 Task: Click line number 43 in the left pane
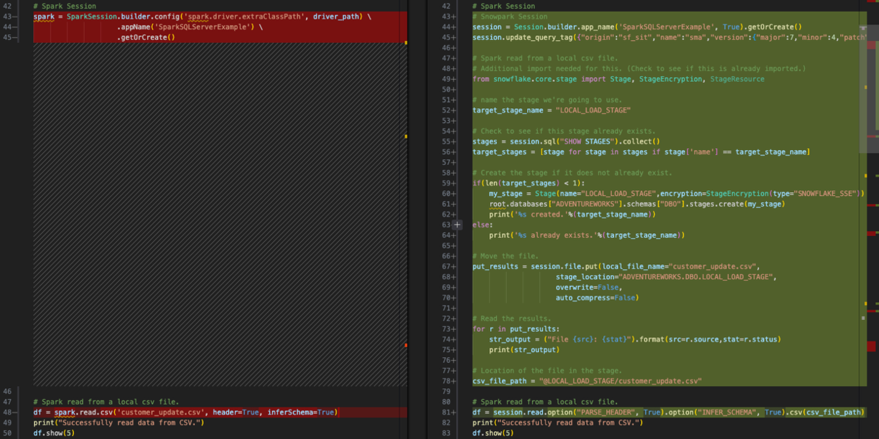7,16
